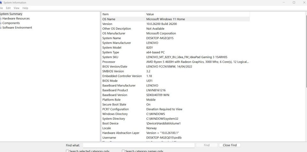Select the OS Name row
This screenshot has height=152, width=307.
[176, 19]
